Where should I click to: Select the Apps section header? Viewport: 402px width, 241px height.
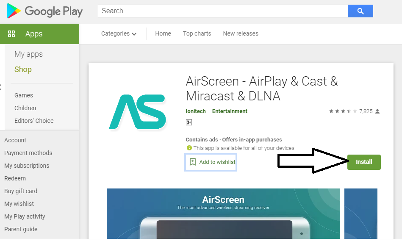tap(39, 34)
